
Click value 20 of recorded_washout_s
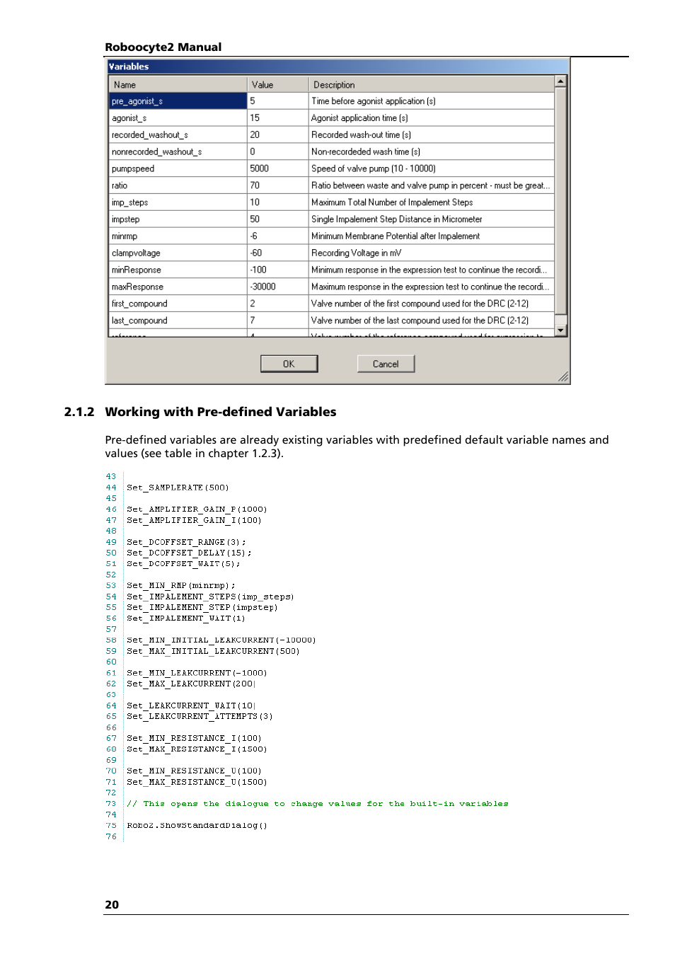(255, 135)
